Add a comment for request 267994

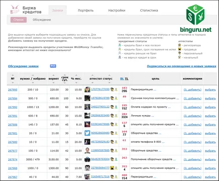[192, 99]
